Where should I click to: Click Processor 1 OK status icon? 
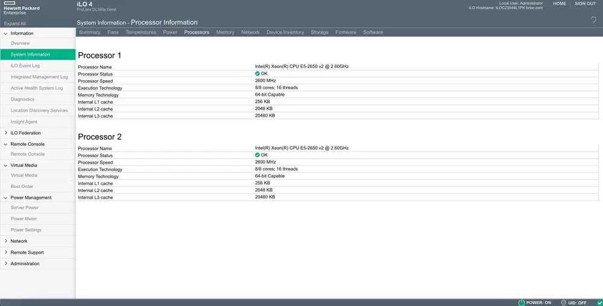(x=257, y=73)
